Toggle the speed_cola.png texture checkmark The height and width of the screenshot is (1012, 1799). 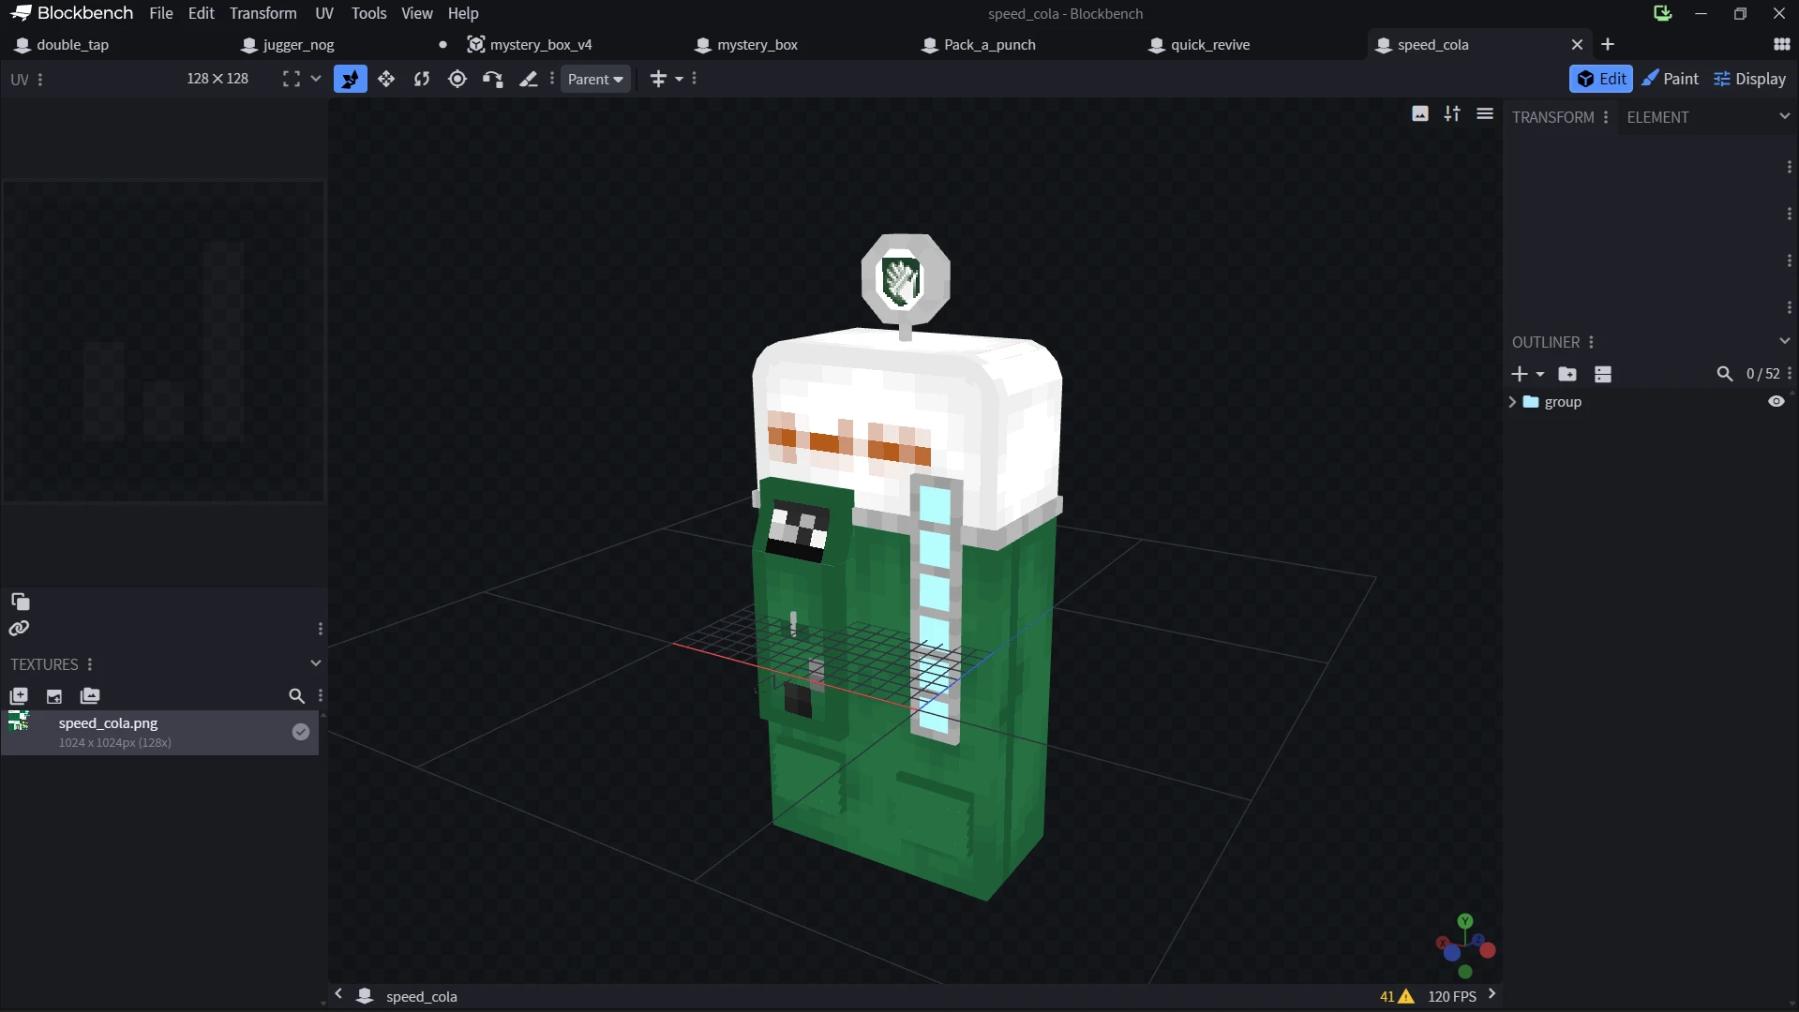coord(300,733)
